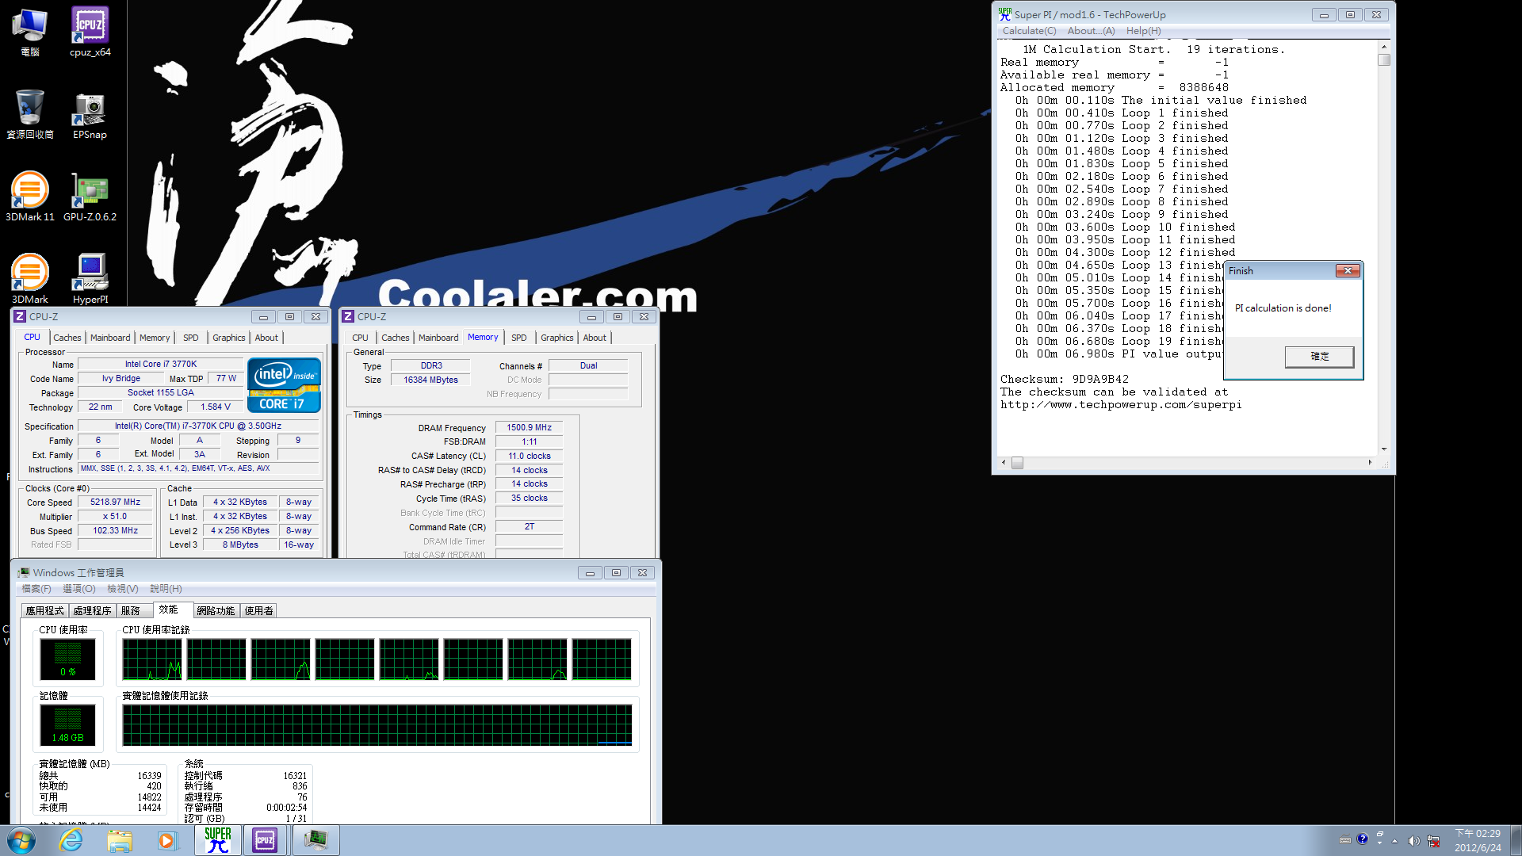The width and height of the screenshot is (1522, 856).
Task: Switch to Super PI taskbar button
Action: [x=218, y=840]
